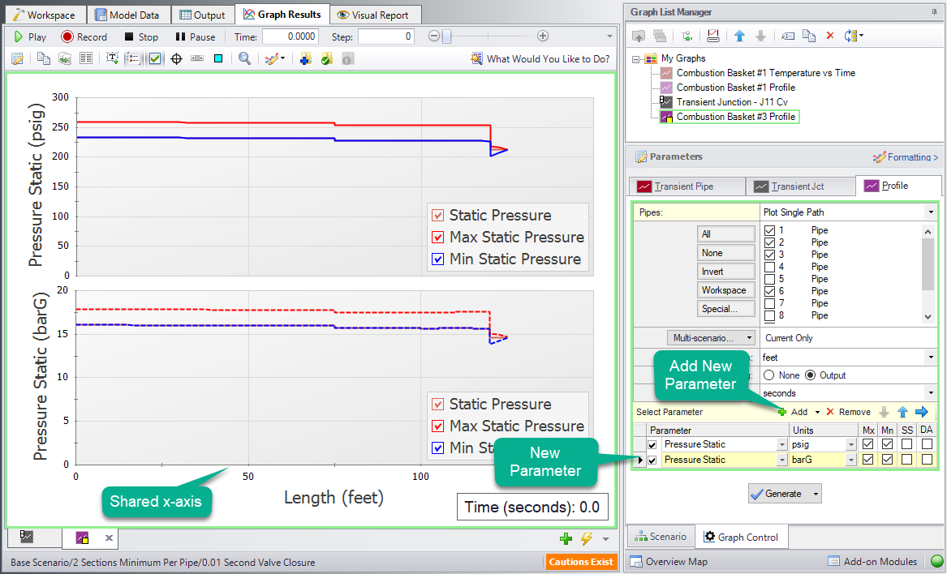Switch to the Model Data tab

[x=129, y=15]
